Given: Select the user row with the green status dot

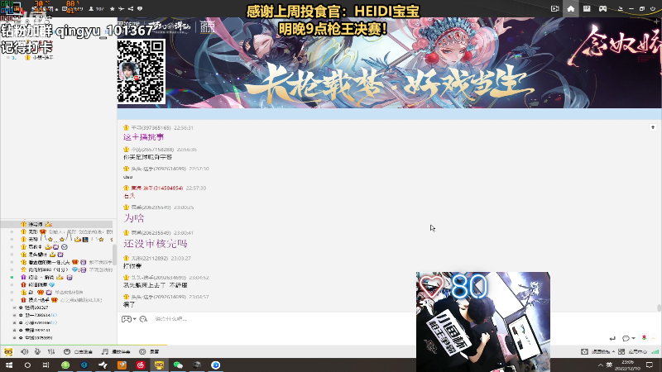Looking at the screenshot, I should coord(56,277).
